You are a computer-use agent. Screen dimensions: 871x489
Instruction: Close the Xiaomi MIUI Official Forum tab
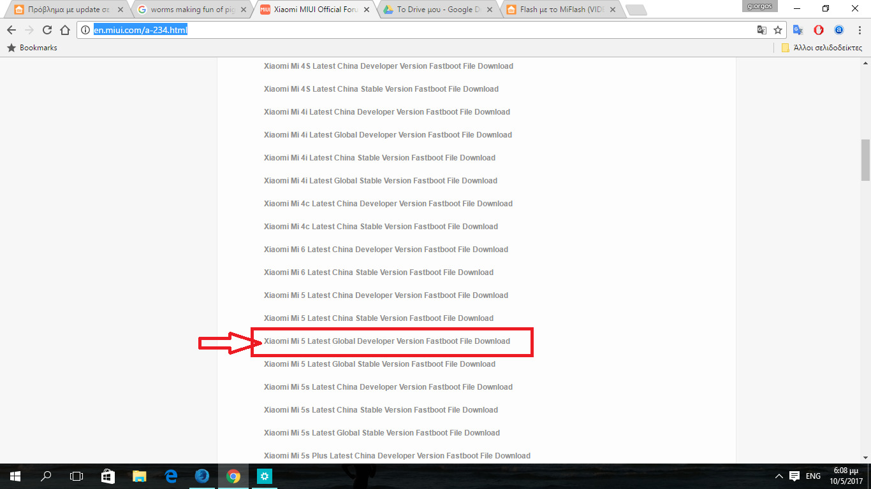(x=367, y=10)
